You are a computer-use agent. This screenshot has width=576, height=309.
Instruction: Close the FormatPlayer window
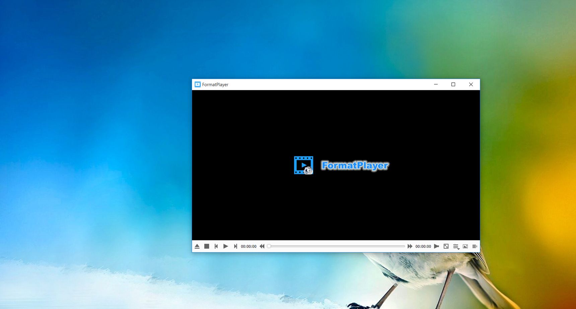[471, 84]
